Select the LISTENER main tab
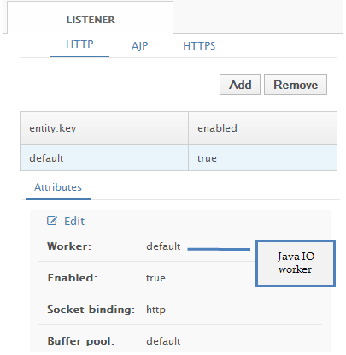The height and width of the screenshot is (355, 346). [91, 20]
